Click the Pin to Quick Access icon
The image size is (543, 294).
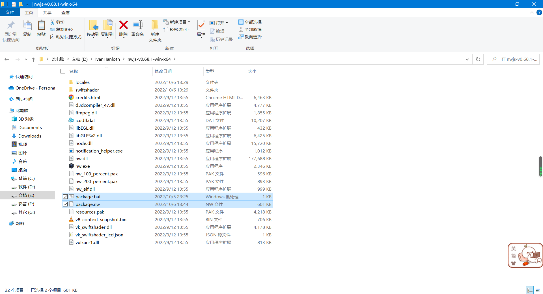point(11,25)
